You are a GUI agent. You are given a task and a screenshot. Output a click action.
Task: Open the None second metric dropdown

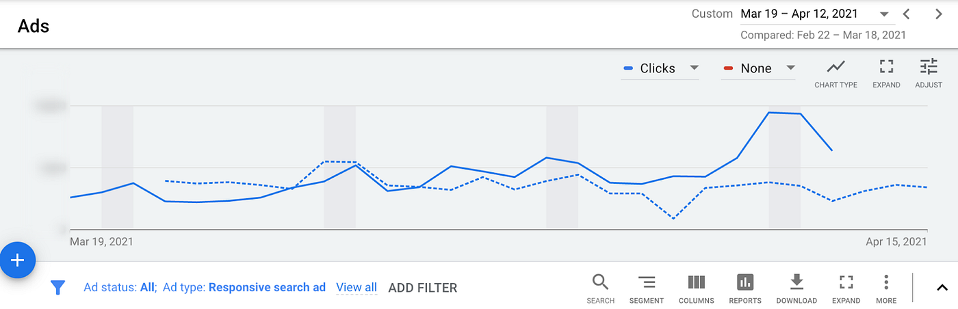click(758, 68)
